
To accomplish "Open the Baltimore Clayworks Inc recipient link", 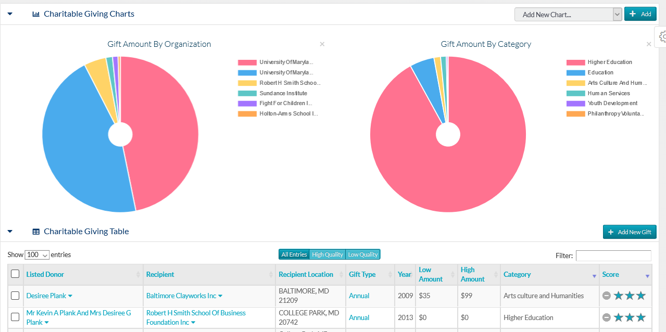I will click(181, 296).
